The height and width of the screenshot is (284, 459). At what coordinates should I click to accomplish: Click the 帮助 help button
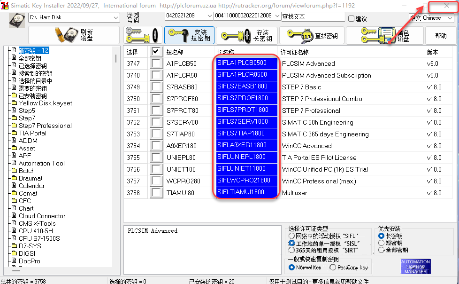pos(440,35)
